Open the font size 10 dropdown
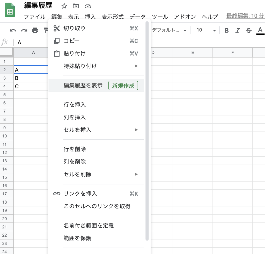Screen dimensions: 265x254 tap(206, 30)
